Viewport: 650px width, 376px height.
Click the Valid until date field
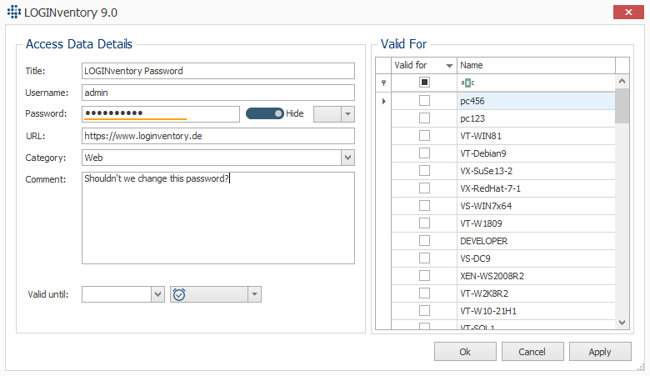(x=117, y=294)
